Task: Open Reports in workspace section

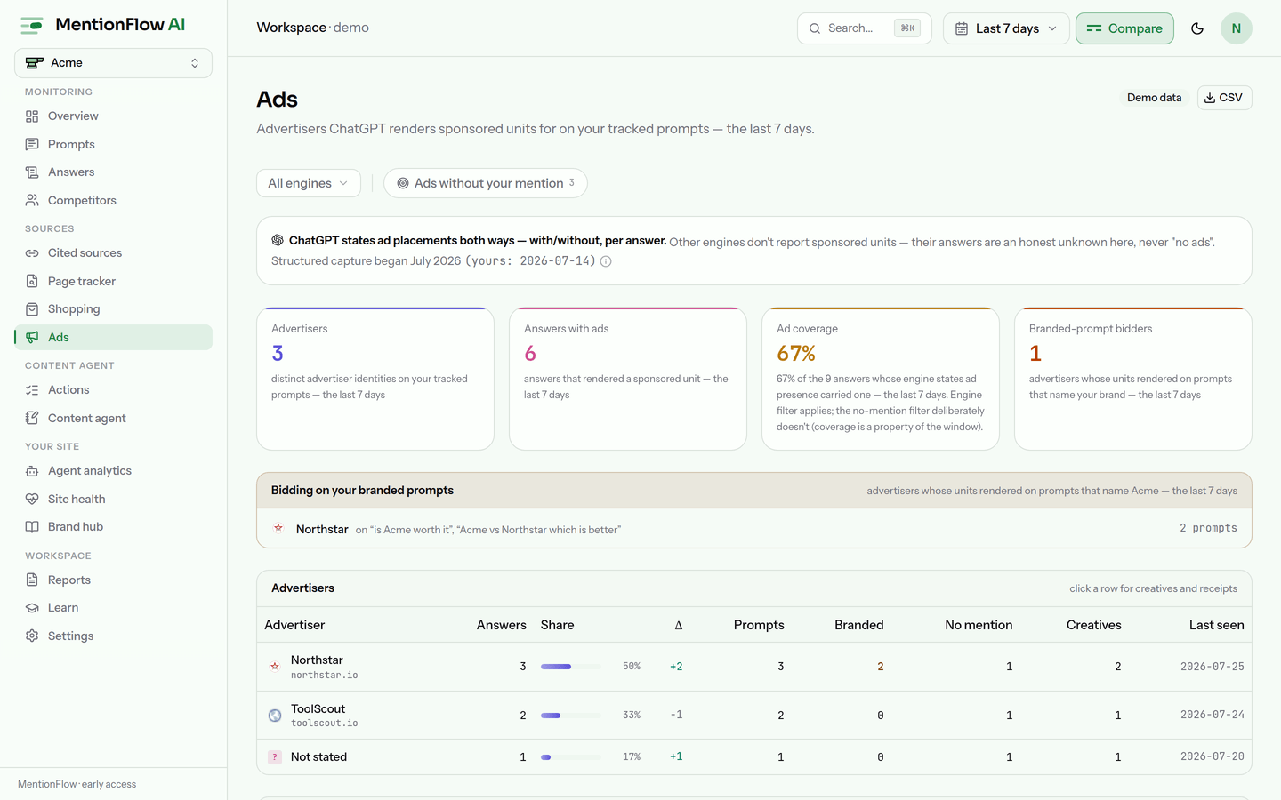Action: click(113, 580)
